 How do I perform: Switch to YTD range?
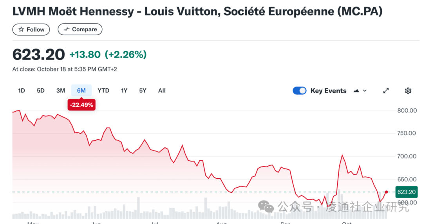pyautogui.click(x=103, y=91)
